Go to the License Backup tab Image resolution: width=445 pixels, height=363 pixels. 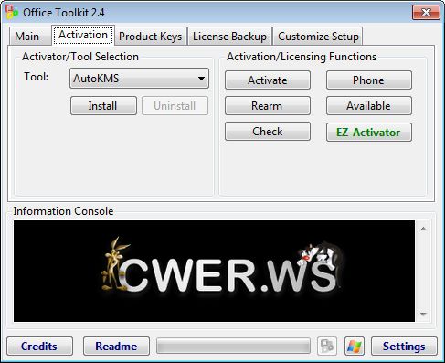coord(229,37)
